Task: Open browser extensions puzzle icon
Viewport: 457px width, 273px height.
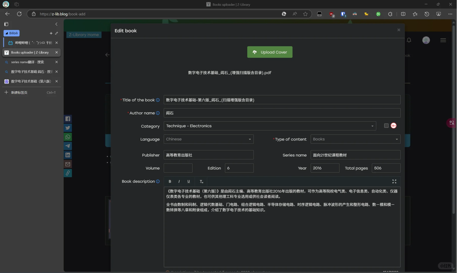Action: pos(390,14)
